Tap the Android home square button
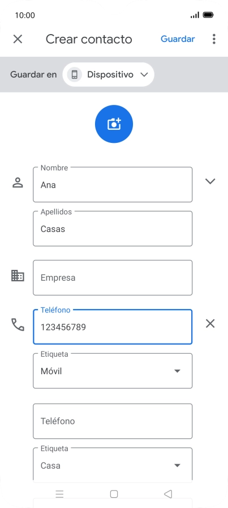Image resolution: width=228 pixels, height=508 pixels. tap(114, 494)
